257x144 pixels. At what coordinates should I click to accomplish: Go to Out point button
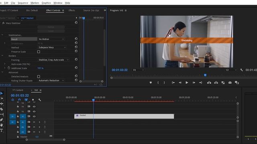pyautogui.click(x=201, y=83)
